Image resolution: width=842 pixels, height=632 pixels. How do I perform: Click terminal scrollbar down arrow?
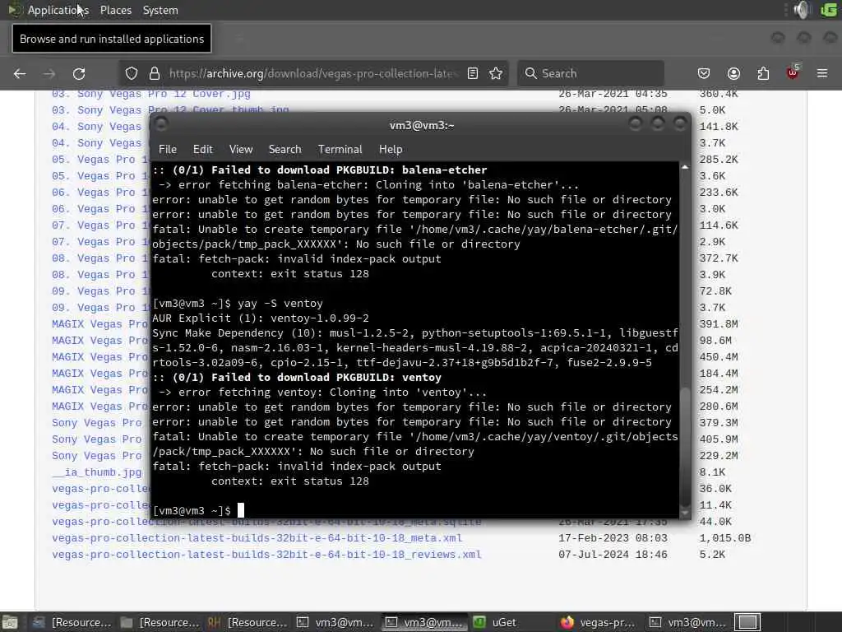[685, 513]
